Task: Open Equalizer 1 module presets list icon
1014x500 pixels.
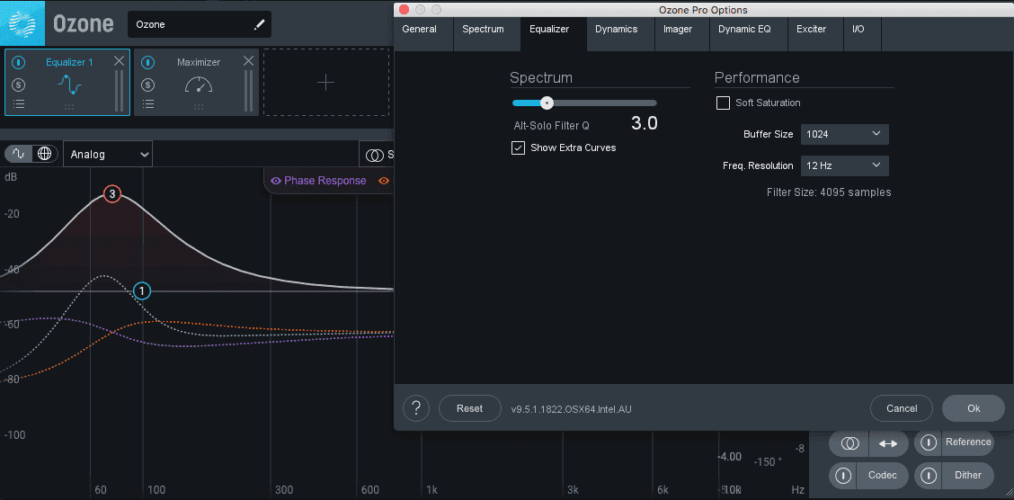Action: 19,103
